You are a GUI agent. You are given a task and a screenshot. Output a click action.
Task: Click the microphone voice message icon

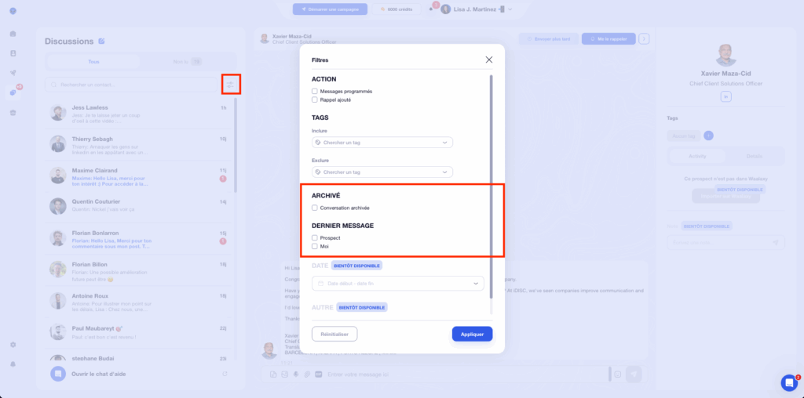tap(295, 374)
